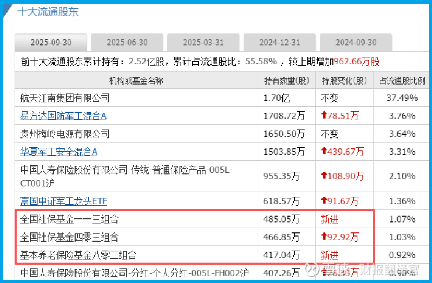
Task: Click the 3.64% ratio cell
Action: [402, 134]
